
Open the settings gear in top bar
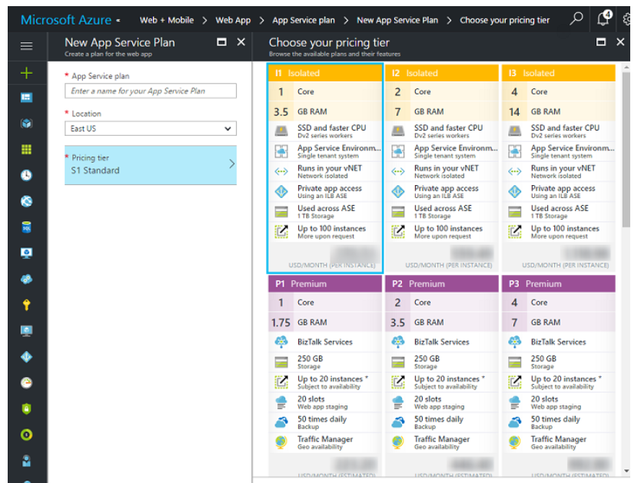tap(626, 19)
